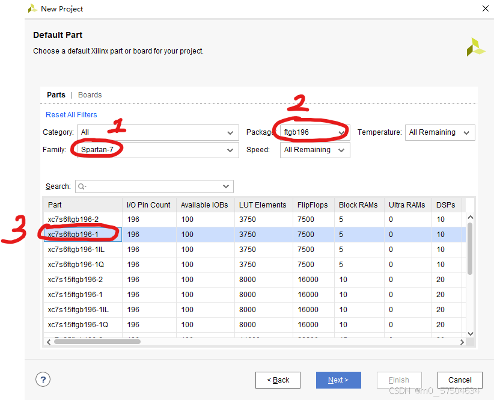Sort by the Part column header
Viewport: 494px width, 400px height.
tap(82, 205)
